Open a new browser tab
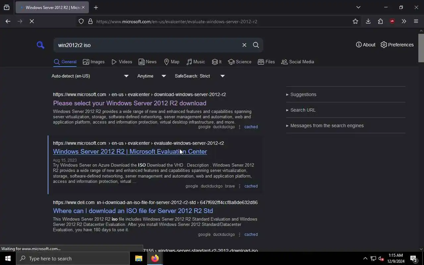Screen dimensions: 424x265 coord(96,7)
